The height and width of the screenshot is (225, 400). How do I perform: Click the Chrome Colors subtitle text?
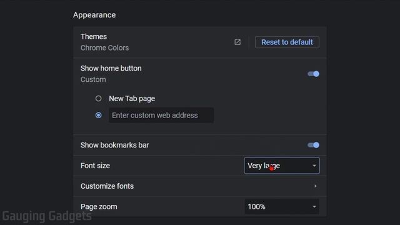(104, 48)
